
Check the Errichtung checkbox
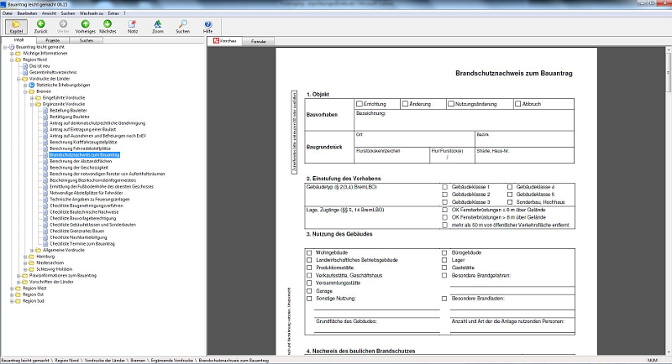[x=360, y=103]
